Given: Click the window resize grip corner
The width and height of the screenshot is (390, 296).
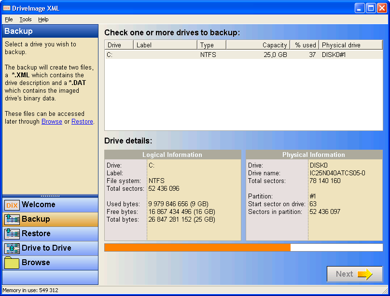Looking at the screenshot, I should (x=385, y=291).
